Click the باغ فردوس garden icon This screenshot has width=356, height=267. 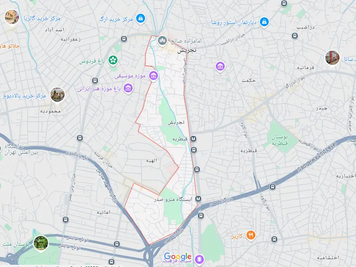pos(113,60)
